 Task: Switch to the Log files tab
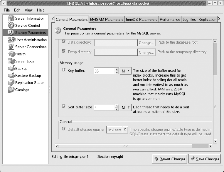pos(189,19)
